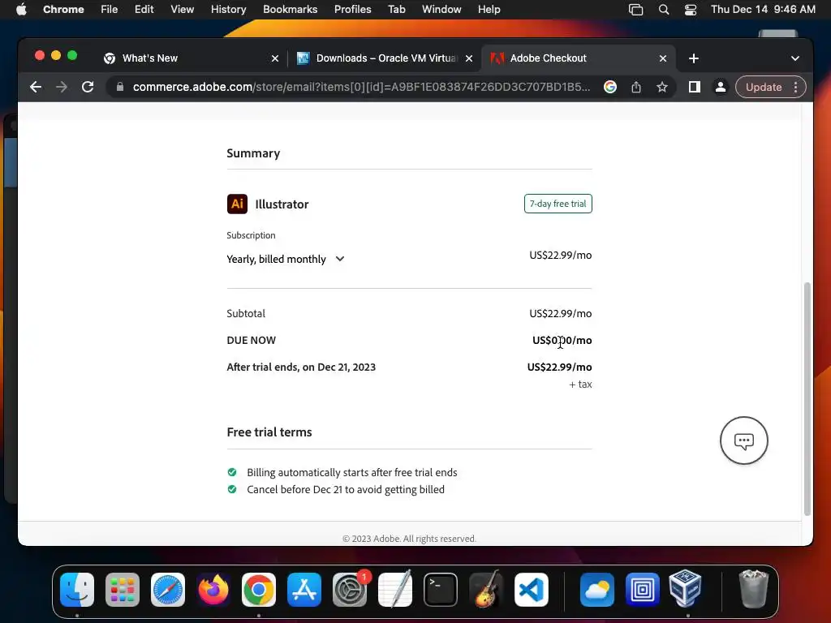Open the Chrome side panel icon
The image size is (831, 623).
(x=695, y=87)
